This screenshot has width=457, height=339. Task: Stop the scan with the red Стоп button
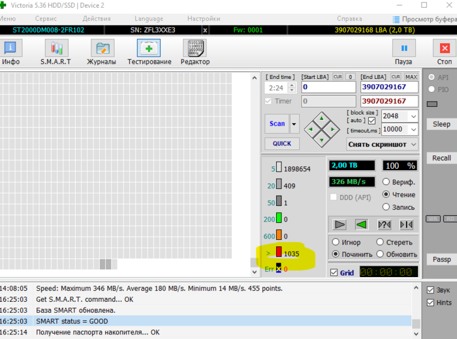tap(445, 52)
